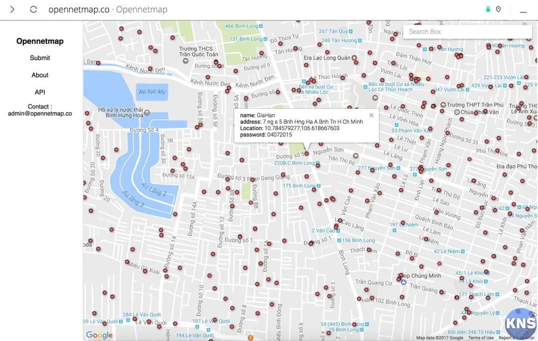This screenshot has height=341, width=538.
Task: Click the Trường THPT Trần Phú school icon
Action: 443,104
